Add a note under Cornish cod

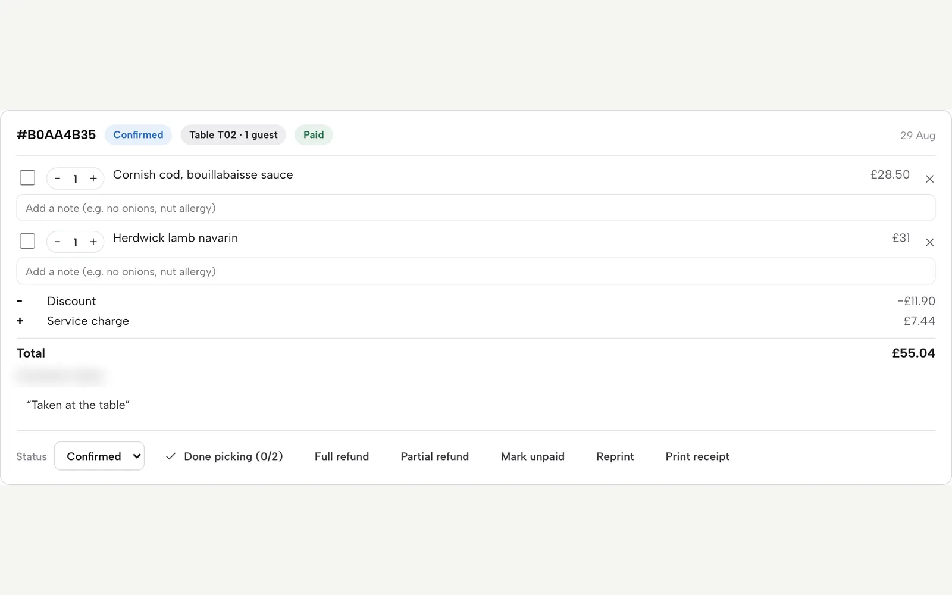[x=476, y=208]
